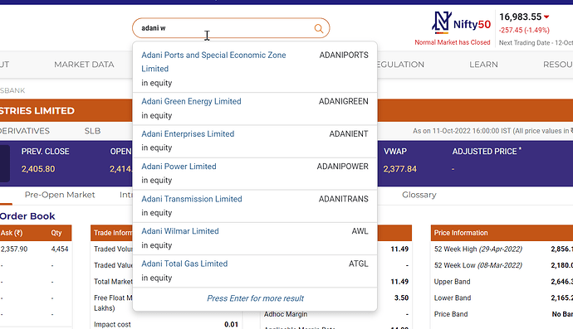Open the Nifty50 logo

461,22
